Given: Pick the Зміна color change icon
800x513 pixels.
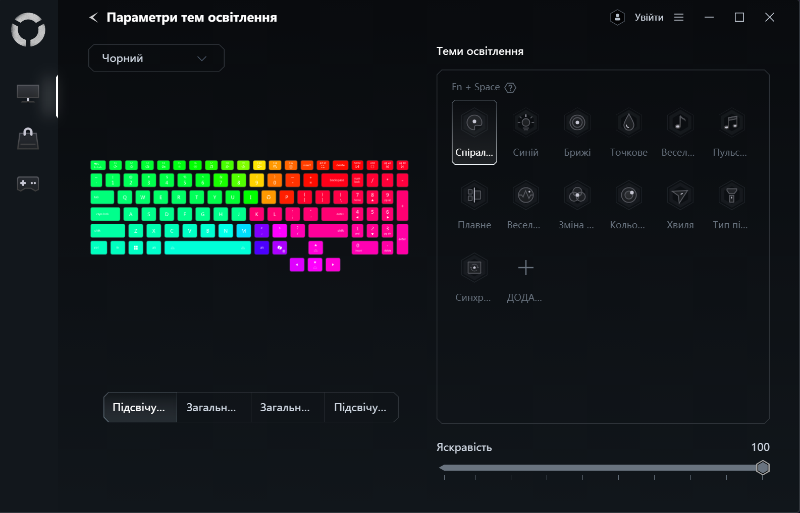Looking at the screenshot, I should [x=577, y=195].
